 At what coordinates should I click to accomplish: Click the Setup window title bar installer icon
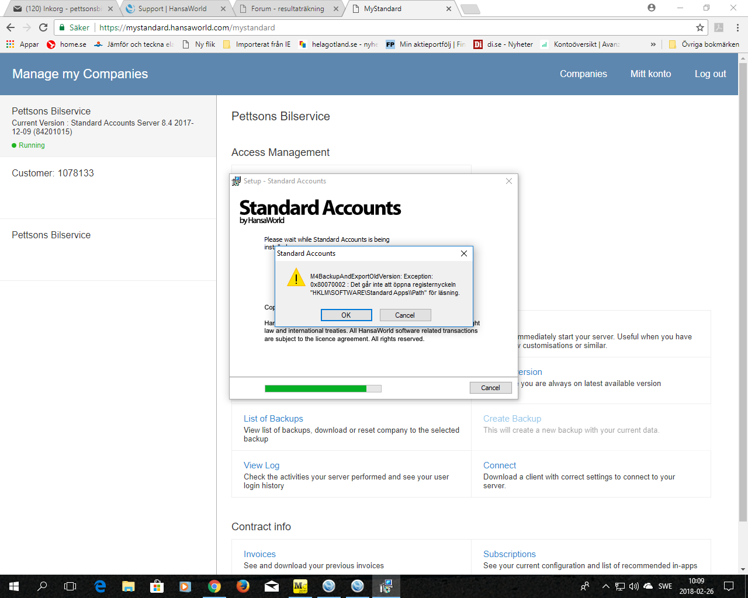point(236,181)
